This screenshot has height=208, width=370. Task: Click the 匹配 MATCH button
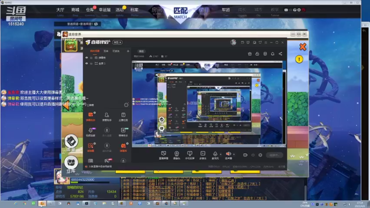(180, 12)
